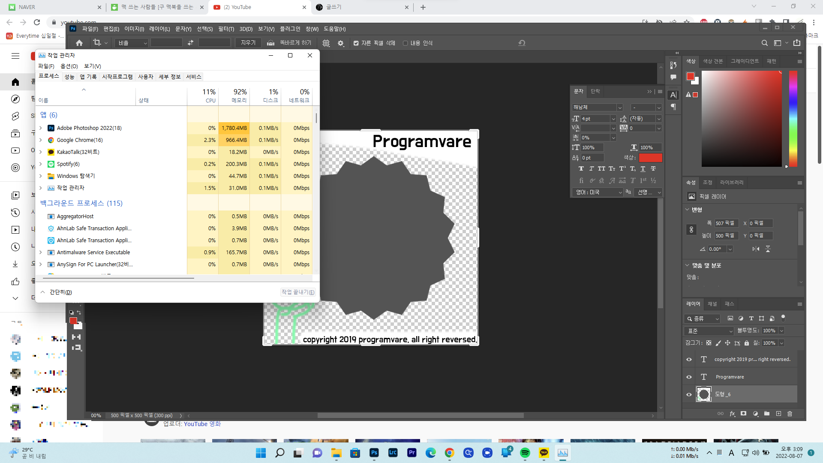Click faux bold T icon in Character panel

point(581,169)
